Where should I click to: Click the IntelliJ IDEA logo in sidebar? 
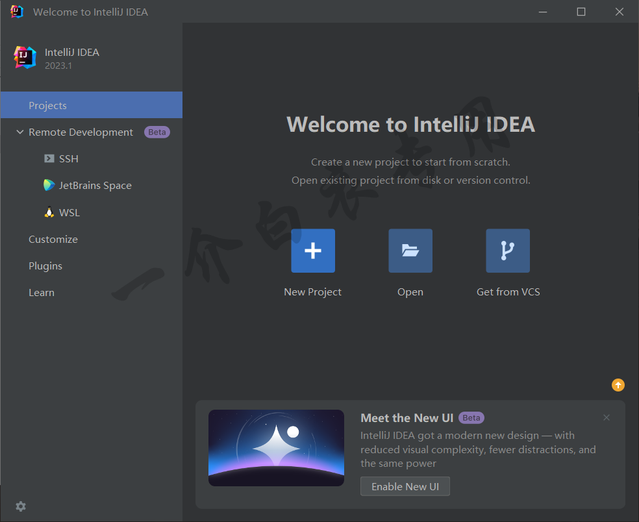coord(25,57)
